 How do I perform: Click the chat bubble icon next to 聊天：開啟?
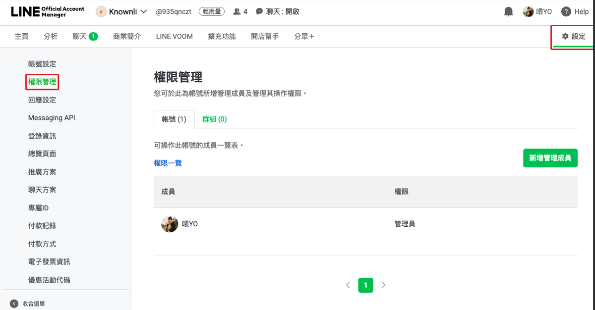(259, 11)
